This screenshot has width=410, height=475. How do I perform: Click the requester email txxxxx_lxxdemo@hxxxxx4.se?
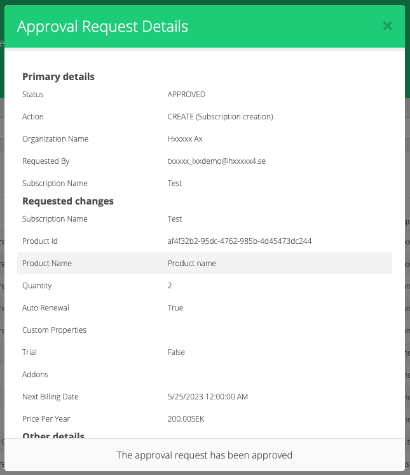216,161
